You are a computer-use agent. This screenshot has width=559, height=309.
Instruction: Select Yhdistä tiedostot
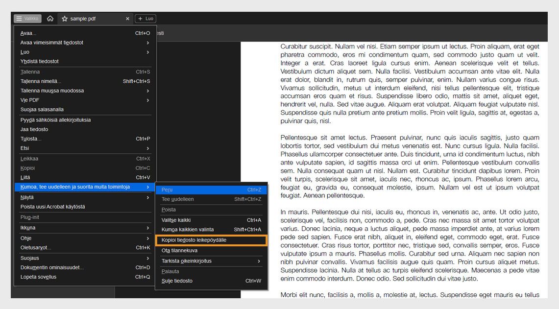pyautogui.click(x=85, y=61)
